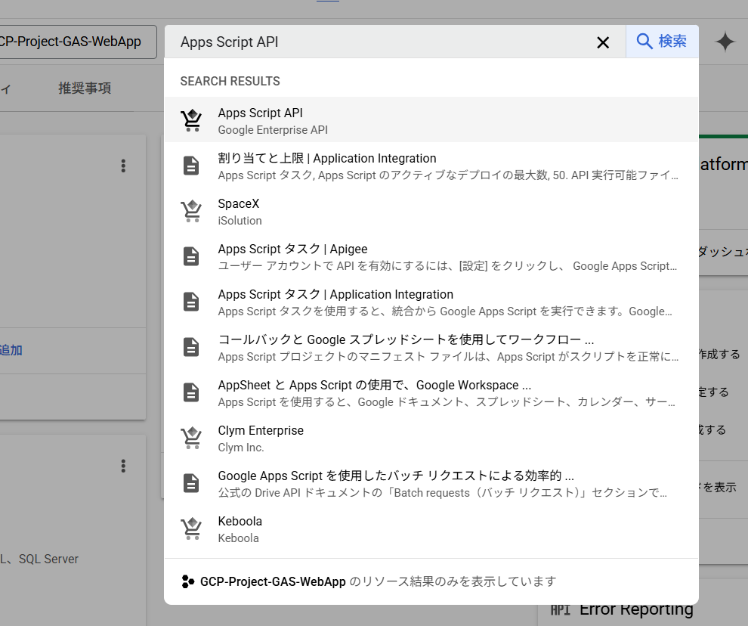
Task: Click the cart icon beside Keboola
Action: [191, 528]
